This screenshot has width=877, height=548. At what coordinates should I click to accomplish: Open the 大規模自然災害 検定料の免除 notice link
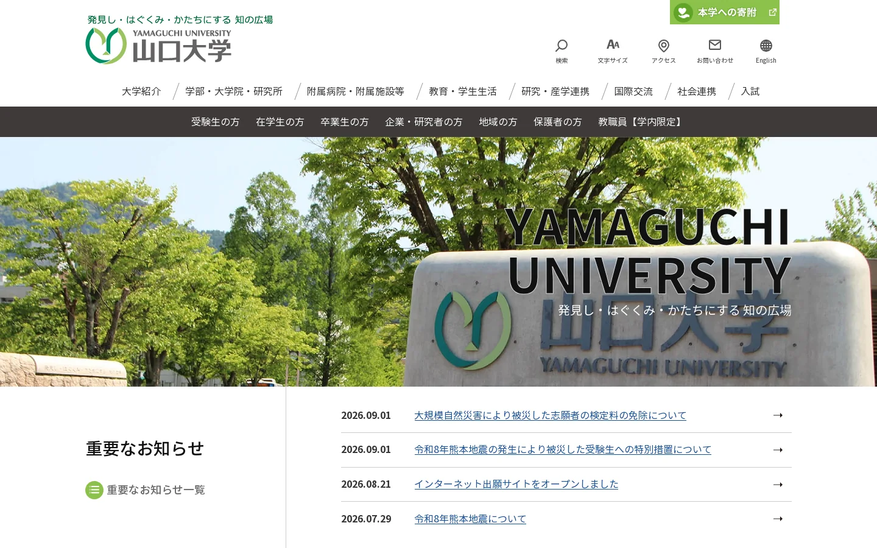(550, 415)
